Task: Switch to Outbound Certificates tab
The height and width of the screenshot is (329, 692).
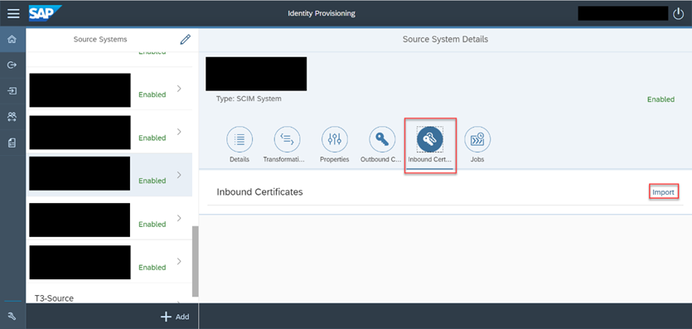Action: 382,145
